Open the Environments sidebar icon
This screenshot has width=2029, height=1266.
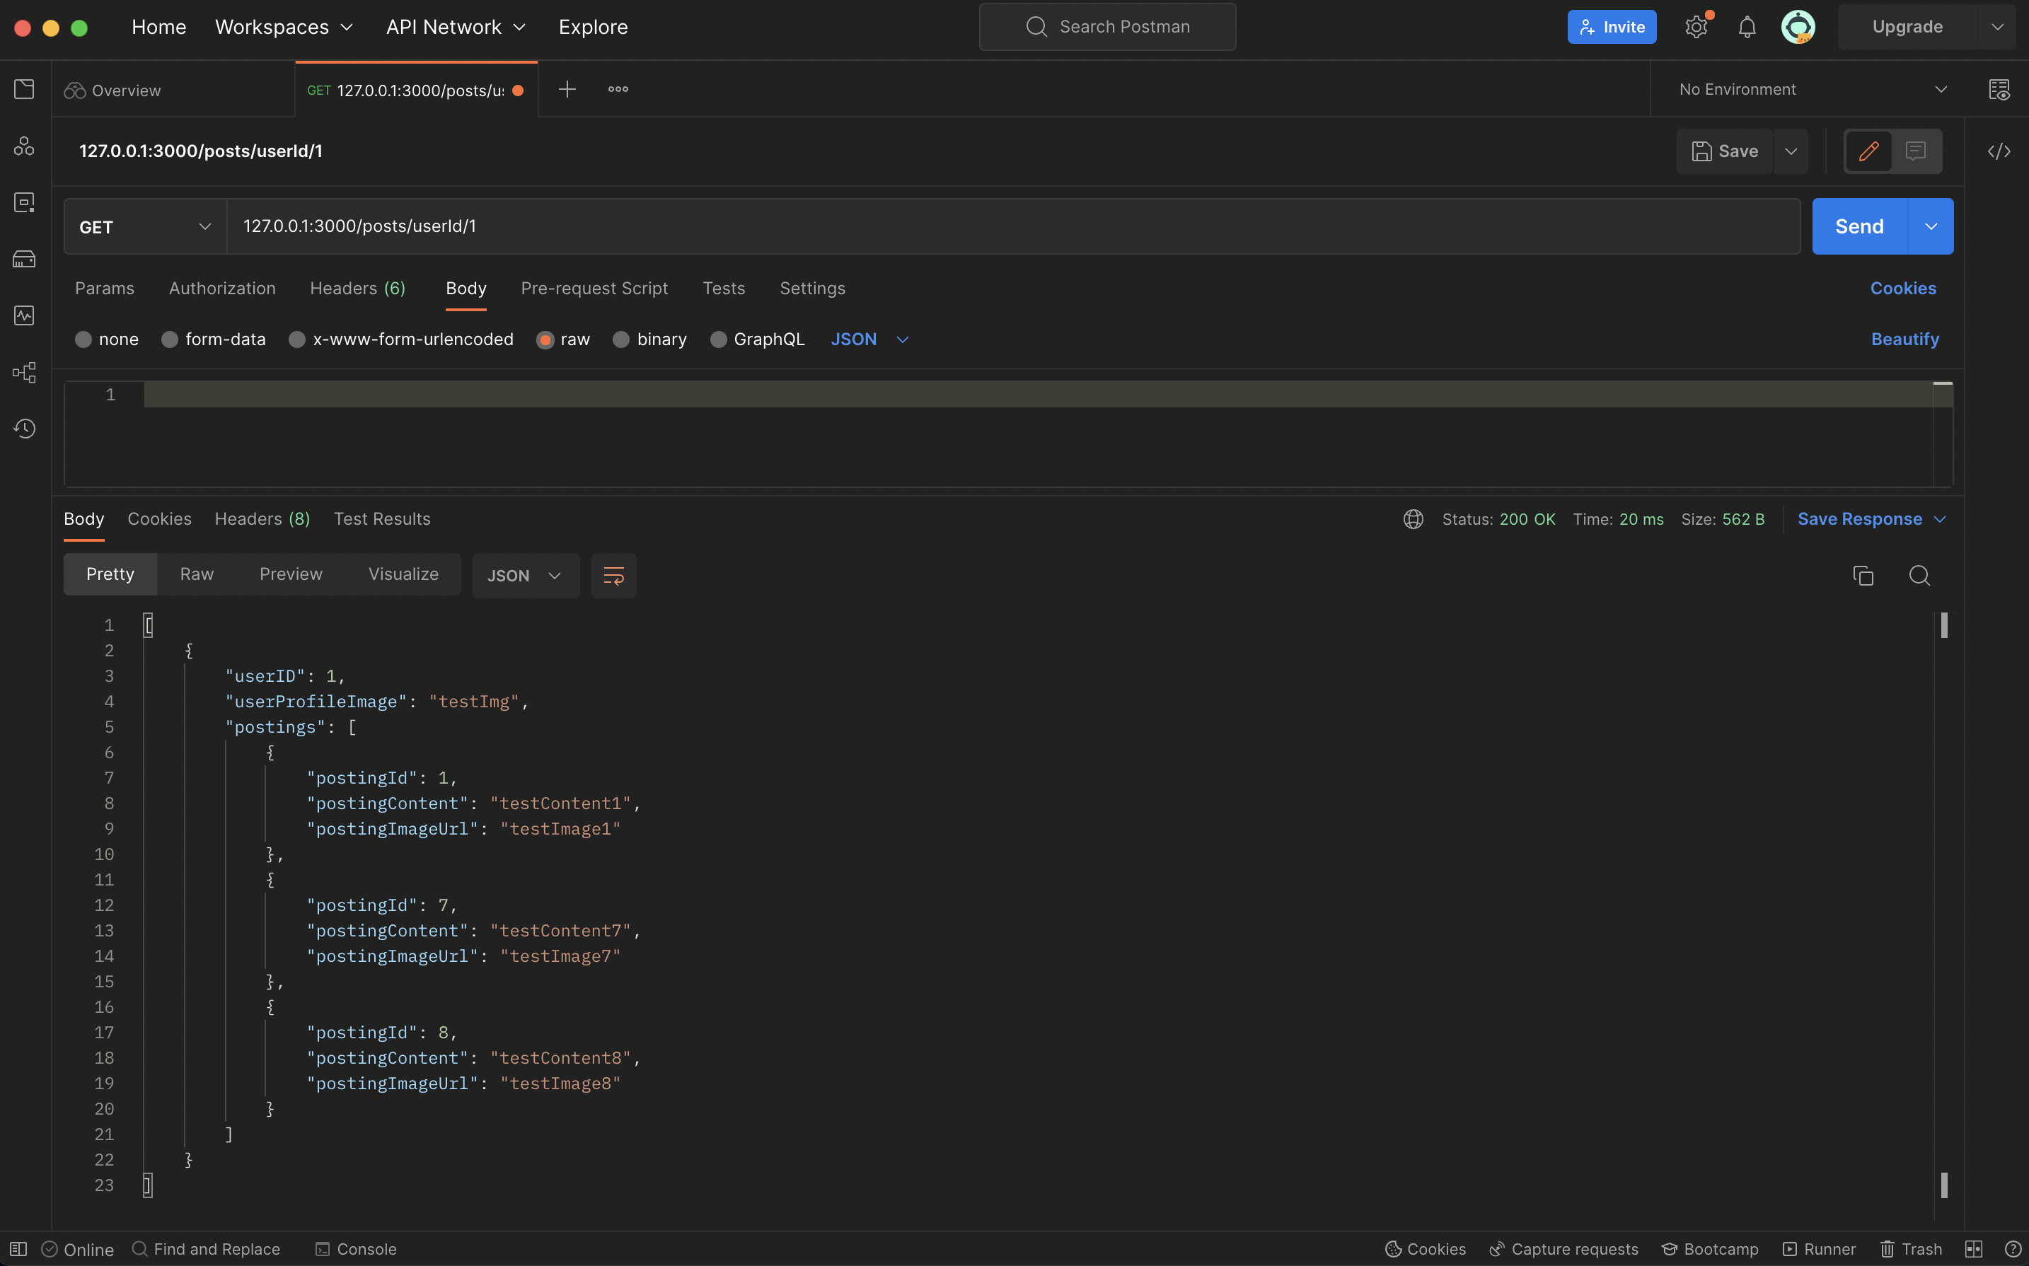(24, 202)
